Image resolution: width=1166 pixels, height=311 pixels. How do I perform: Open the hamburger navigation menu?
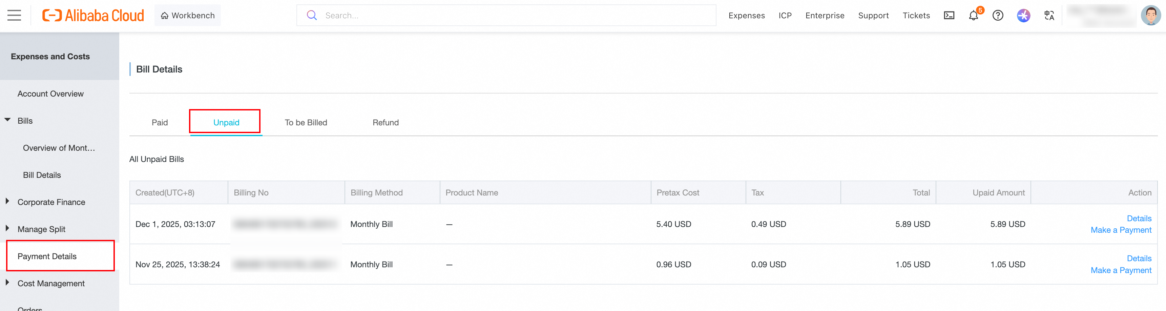click(14, 15)
